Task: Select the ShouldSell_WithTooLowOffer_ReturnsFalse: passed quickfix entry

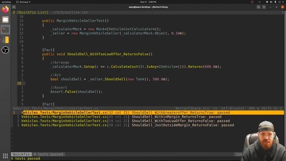Action: 126,121
